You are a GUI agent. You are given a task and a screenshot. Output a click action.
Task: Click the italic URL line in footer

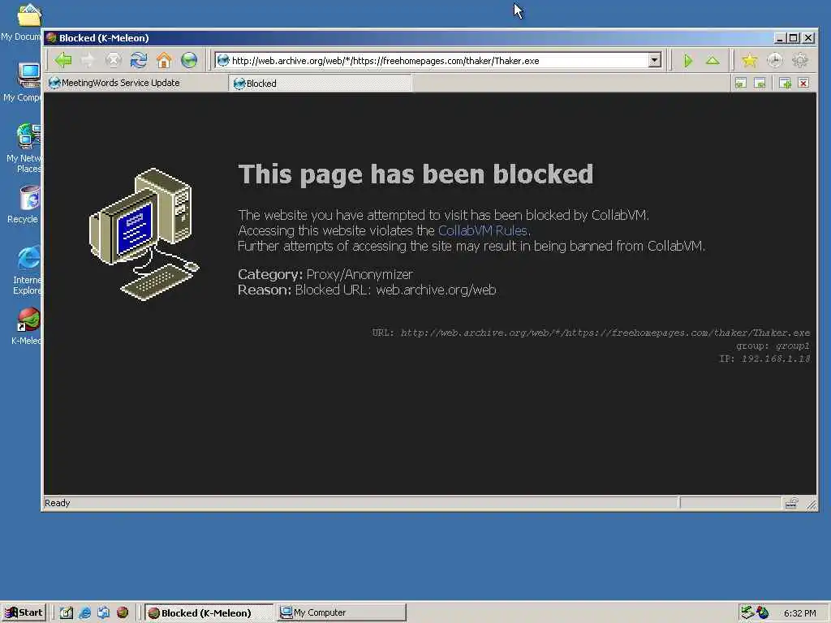(591, 333)
